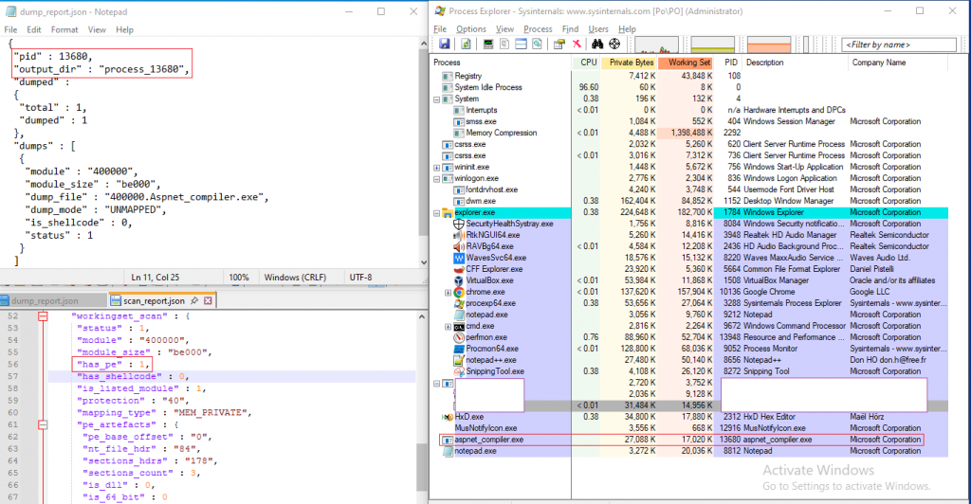Collapse the explorer.exe process tree
Viewport: 971px width, 504px height.
[437, 213]
